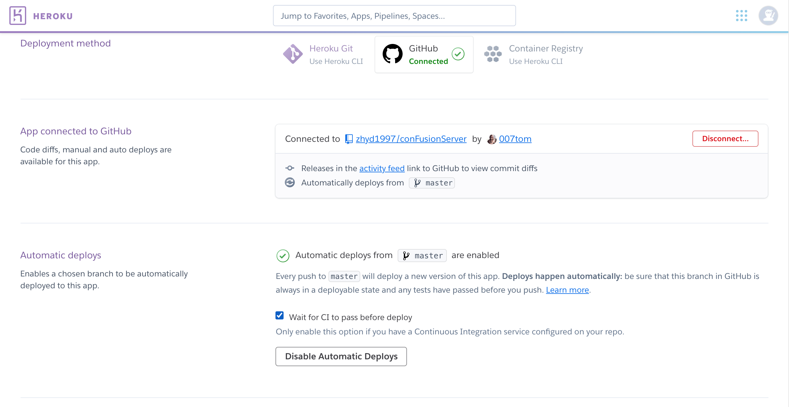Click the Heroku Git diamond icon
Image resolution: width=789 pixels, height=407 pixels.
292,54
